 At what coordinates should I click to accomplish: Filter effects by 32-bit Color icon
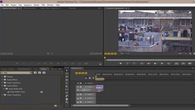40,73
